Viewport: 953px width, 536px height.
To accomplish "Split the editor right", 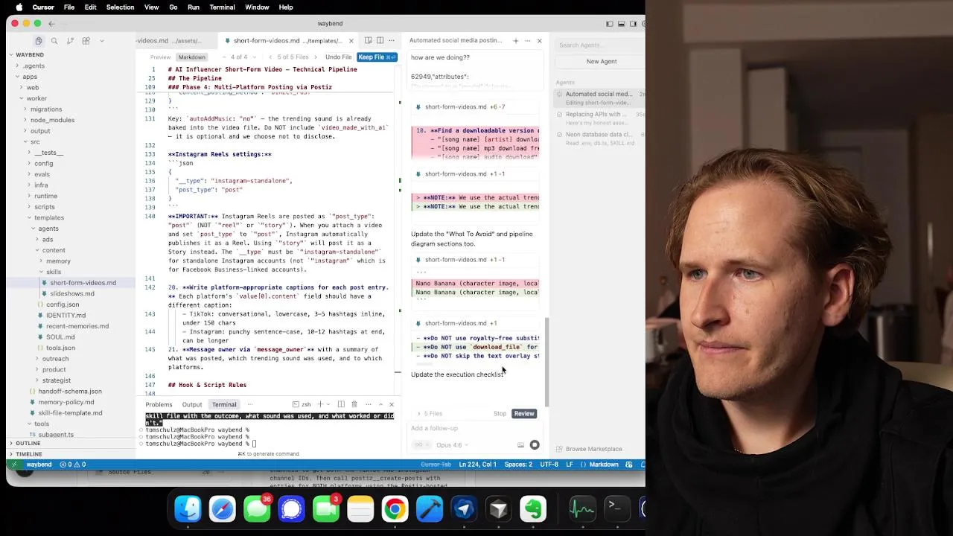I will point(380,41).
